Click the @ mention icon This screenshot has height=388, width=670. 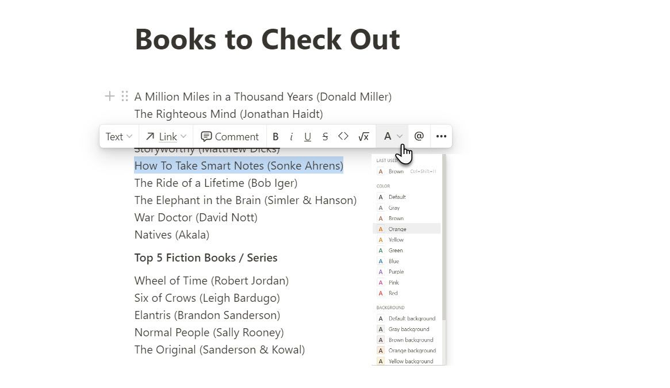[x=419, y=136]
